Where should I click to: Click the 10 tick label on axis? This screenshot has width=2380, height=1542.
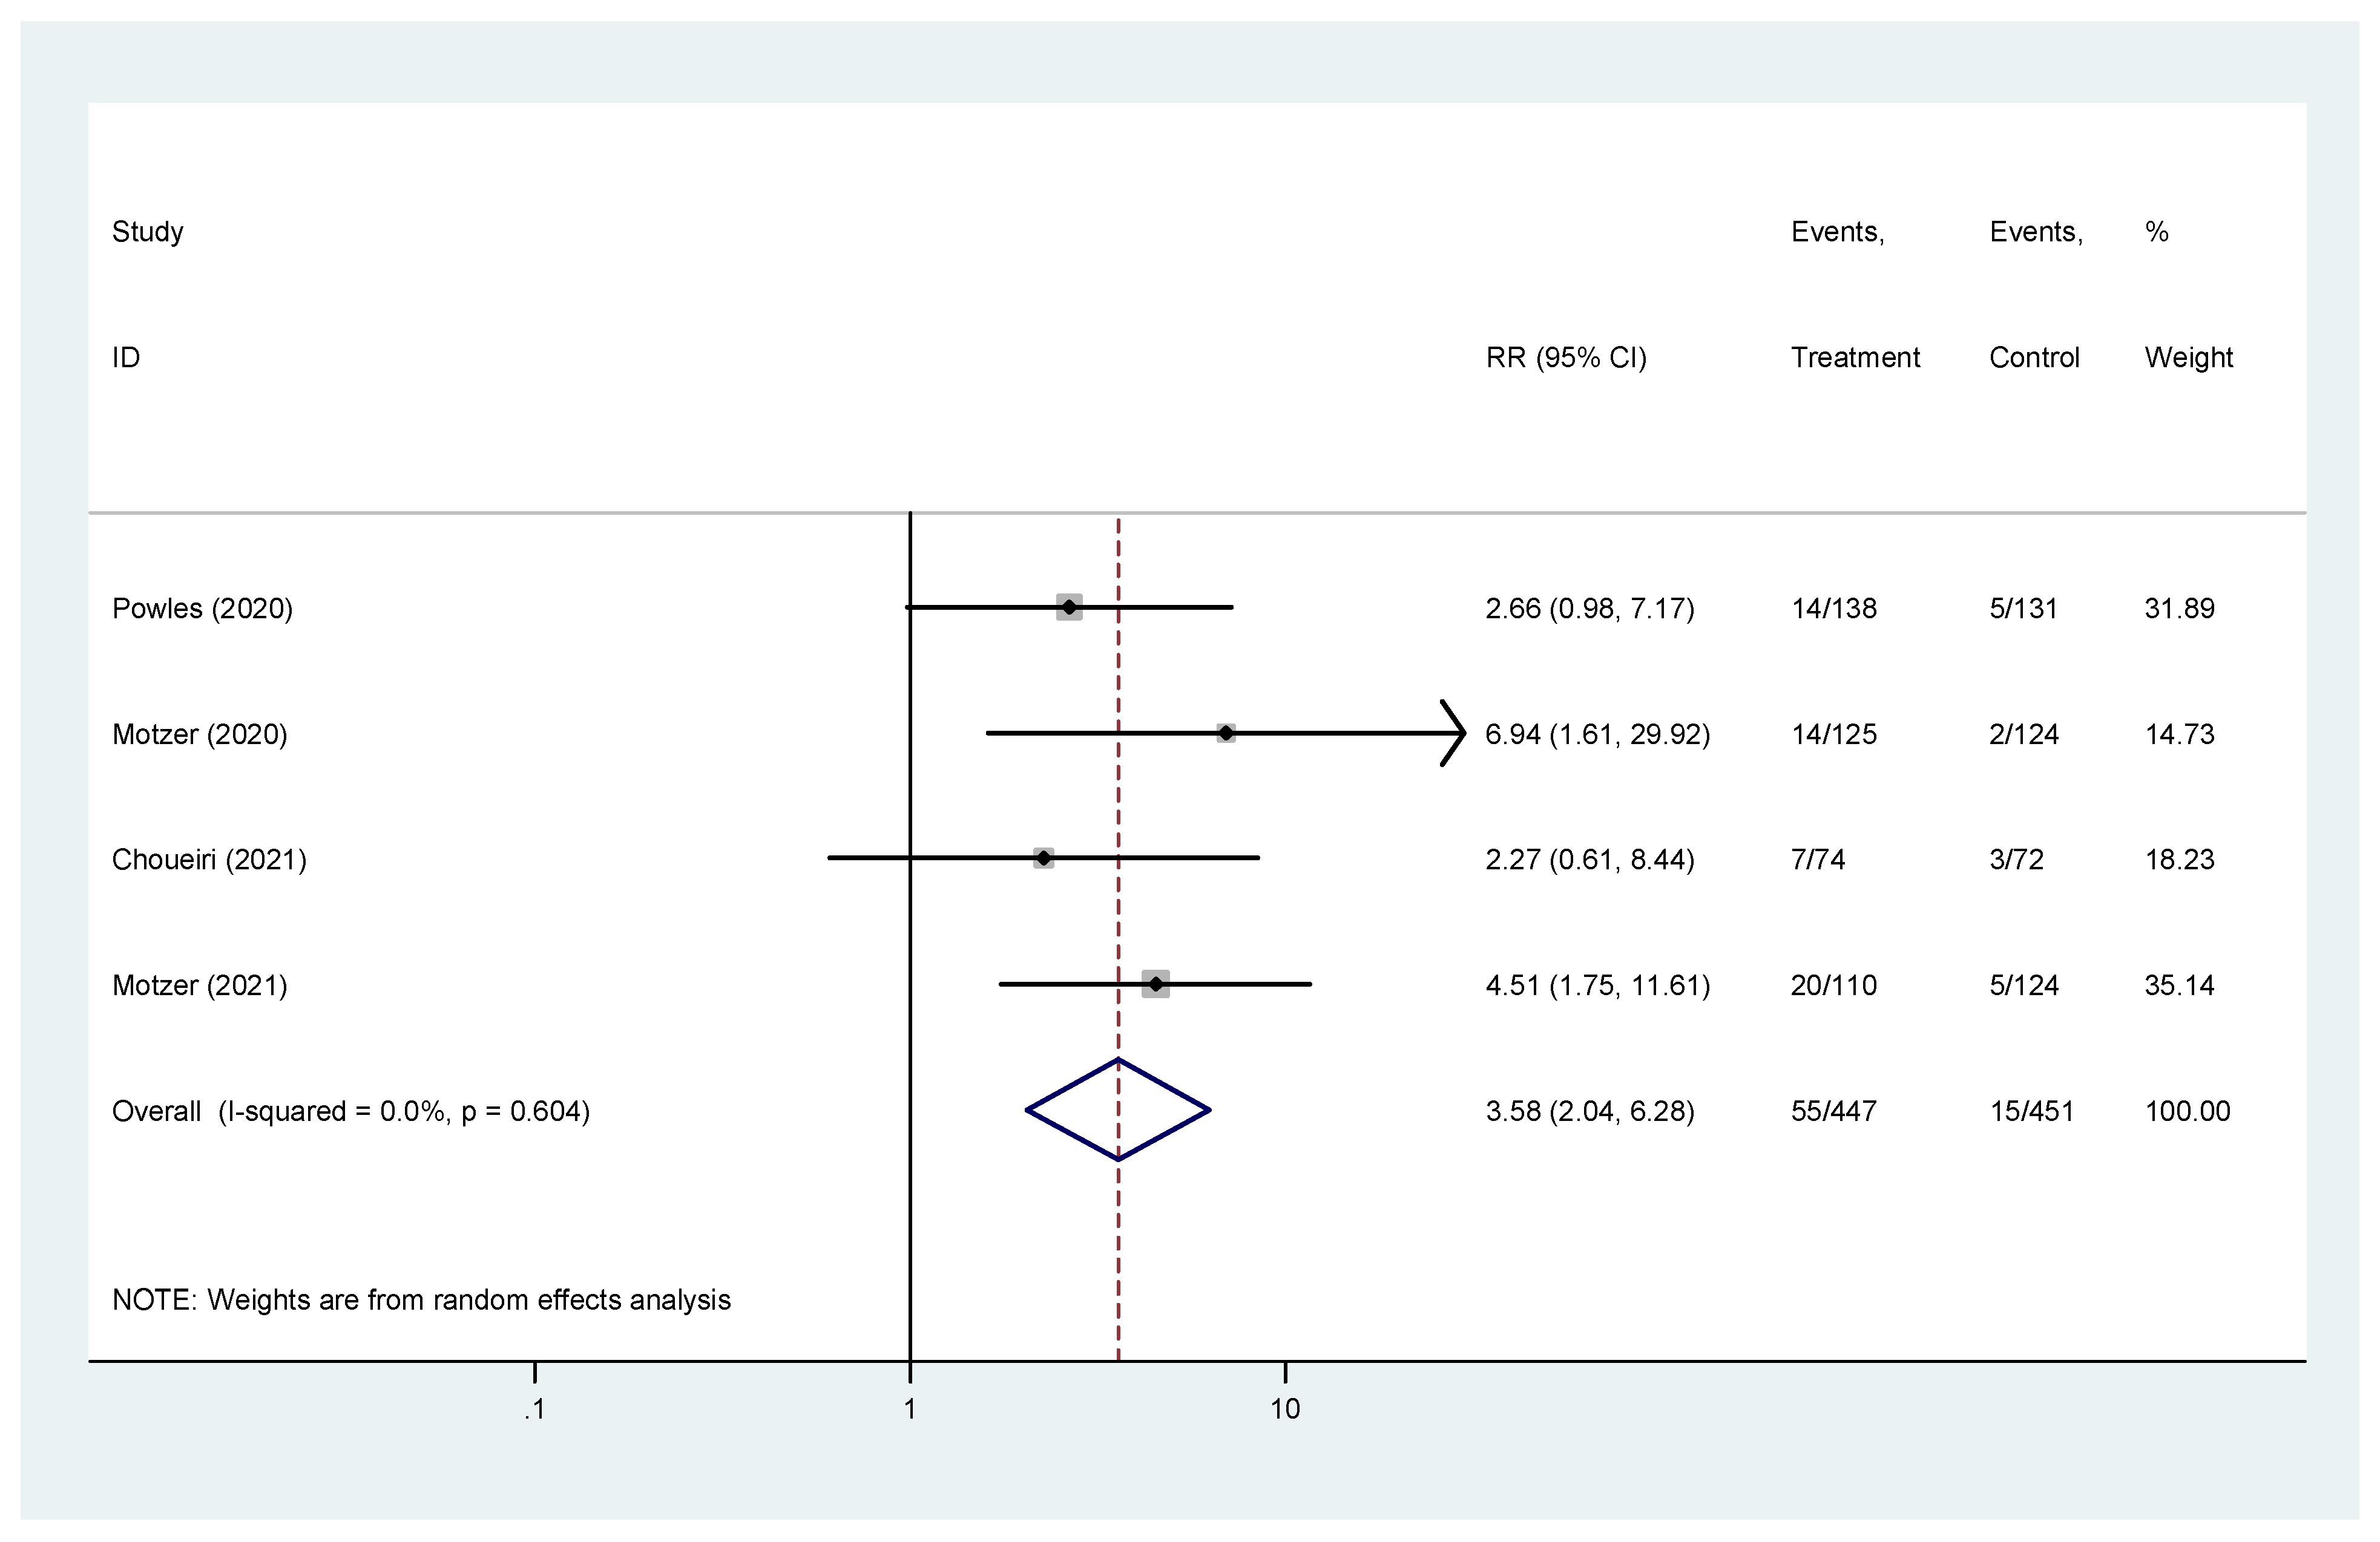click(1285, 1409)
